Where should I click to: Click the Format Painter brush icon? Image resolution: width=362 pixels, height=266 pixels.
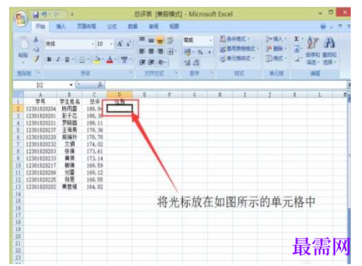36,58
